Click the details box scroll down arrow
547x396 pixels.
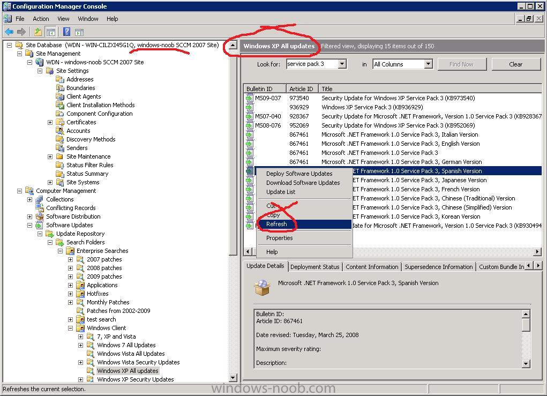pyautogui.click(x=526, y=364)
